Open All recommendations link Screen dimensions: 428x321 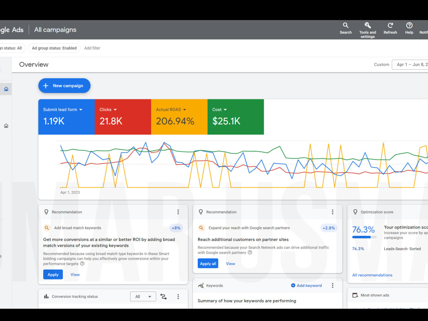coord(372,275)
